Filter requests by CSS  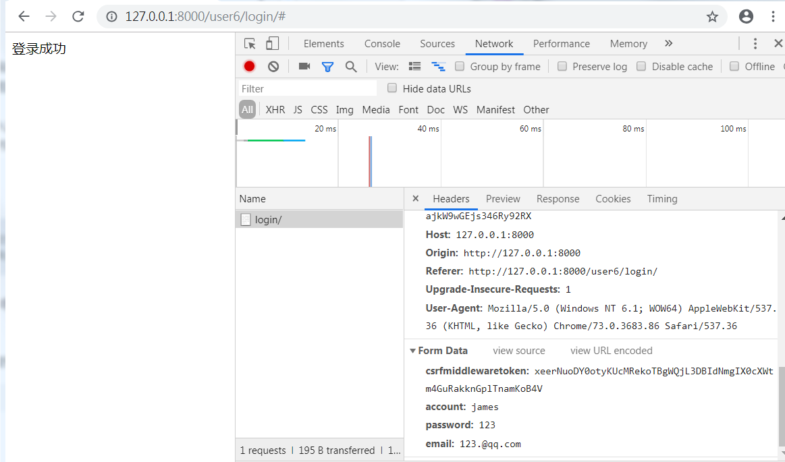319,109
